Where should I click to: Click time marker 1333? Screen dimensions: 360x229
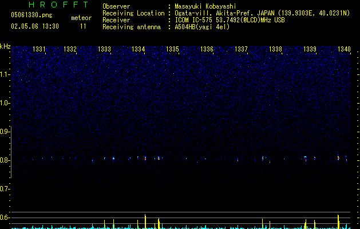coord(105,49)
